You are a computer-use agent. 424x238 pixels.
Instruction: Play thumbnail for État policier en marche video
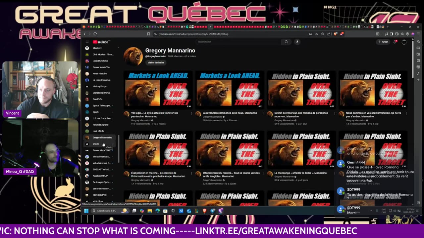(158, 150)
